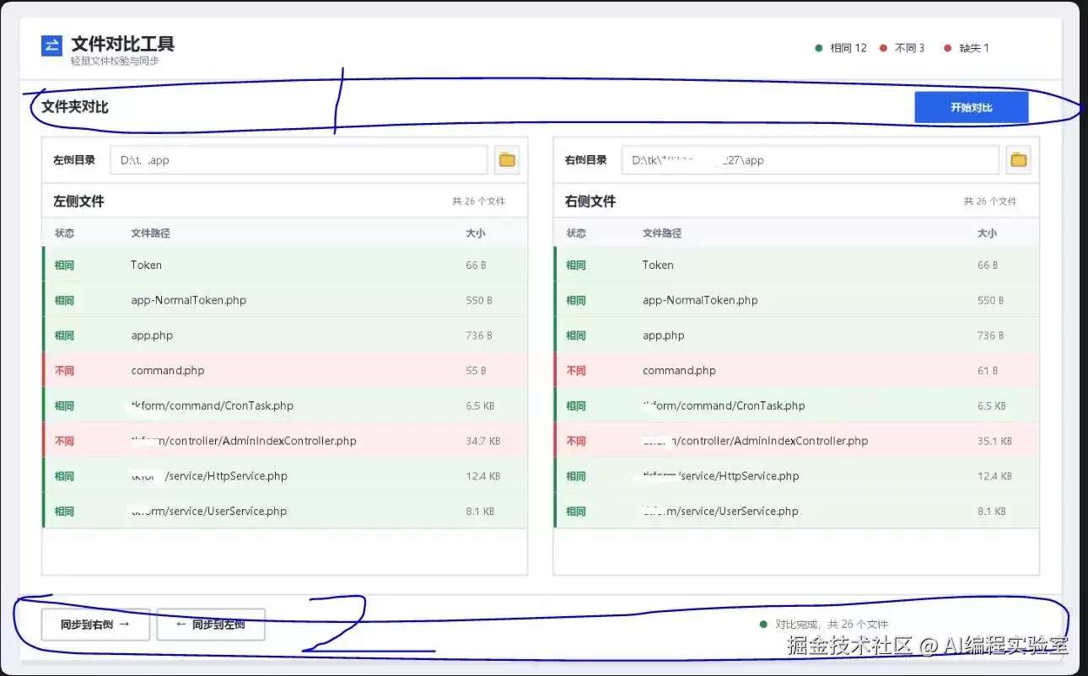
Task: Focus the 左侧目录 path input field
Action: click(x=299, y=160)
